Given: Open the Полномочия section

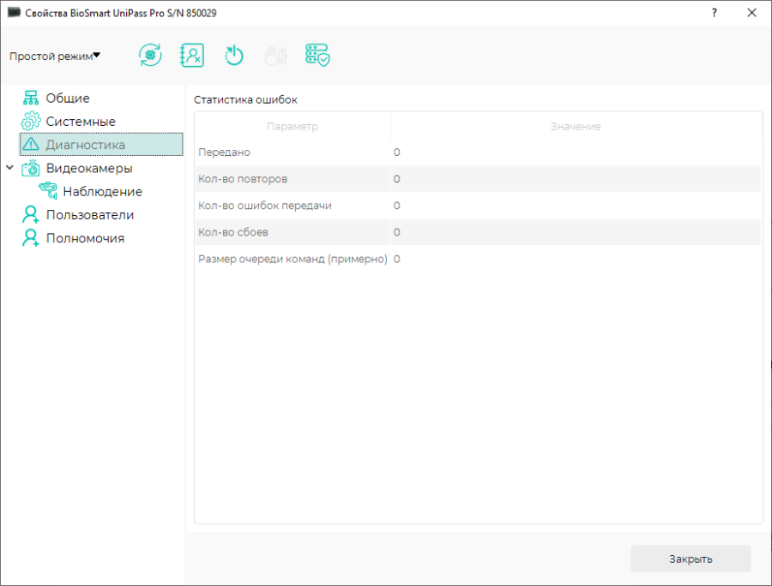Looking at the screenshot, I should [x=85, y=238].
